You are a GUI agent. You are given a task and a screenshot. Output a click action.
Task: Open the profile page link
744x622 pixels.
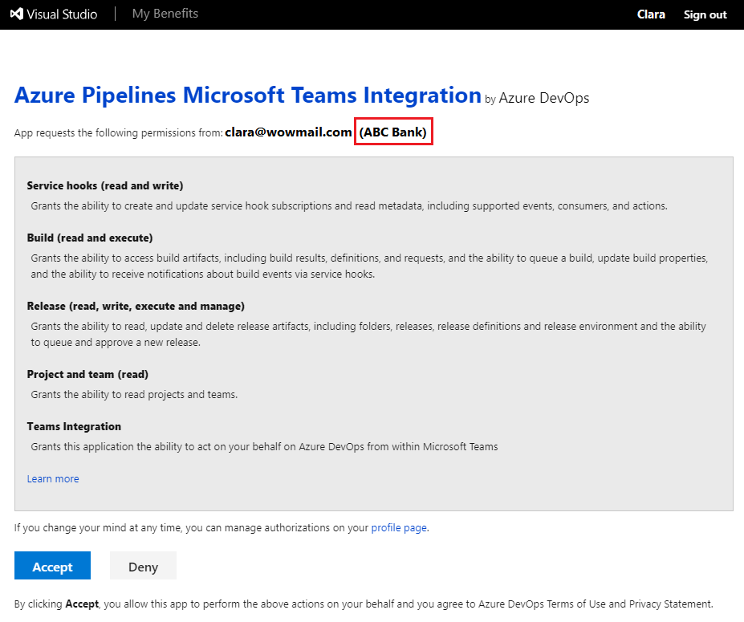pyautogui.click(x=399, y=527)
